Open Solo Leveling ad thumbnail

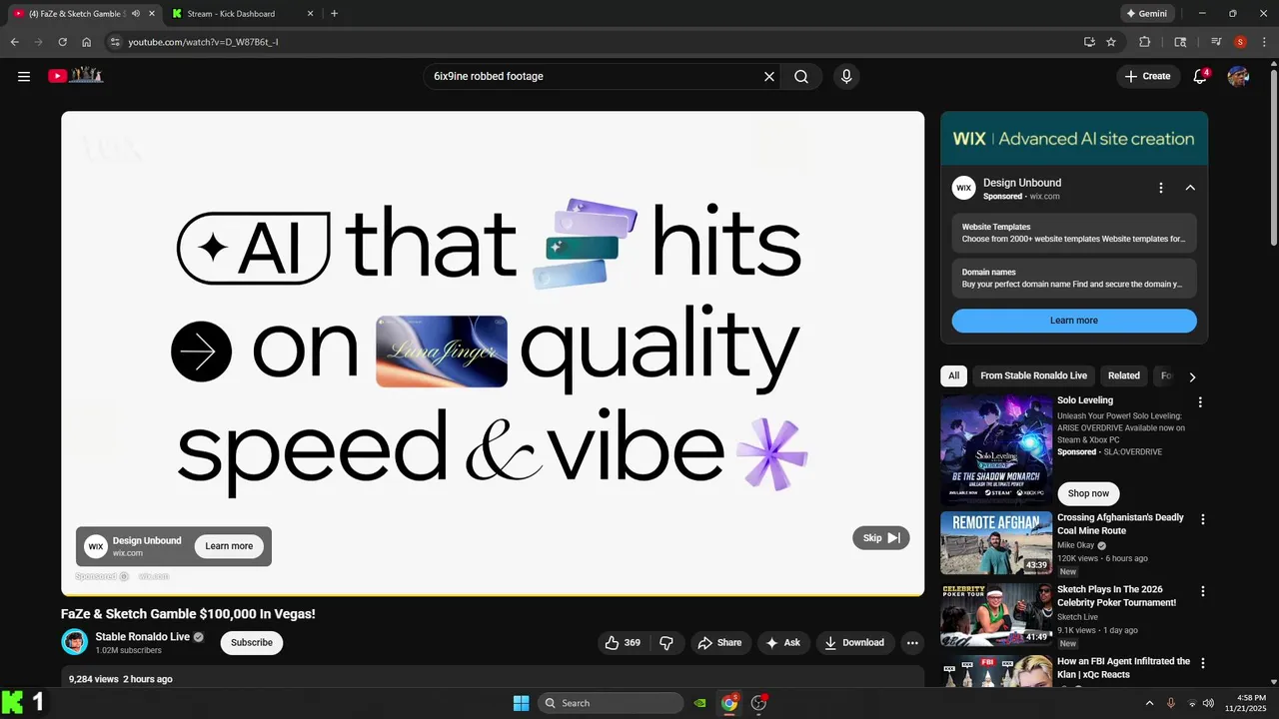pyautogui.click(x=996, y=449)
